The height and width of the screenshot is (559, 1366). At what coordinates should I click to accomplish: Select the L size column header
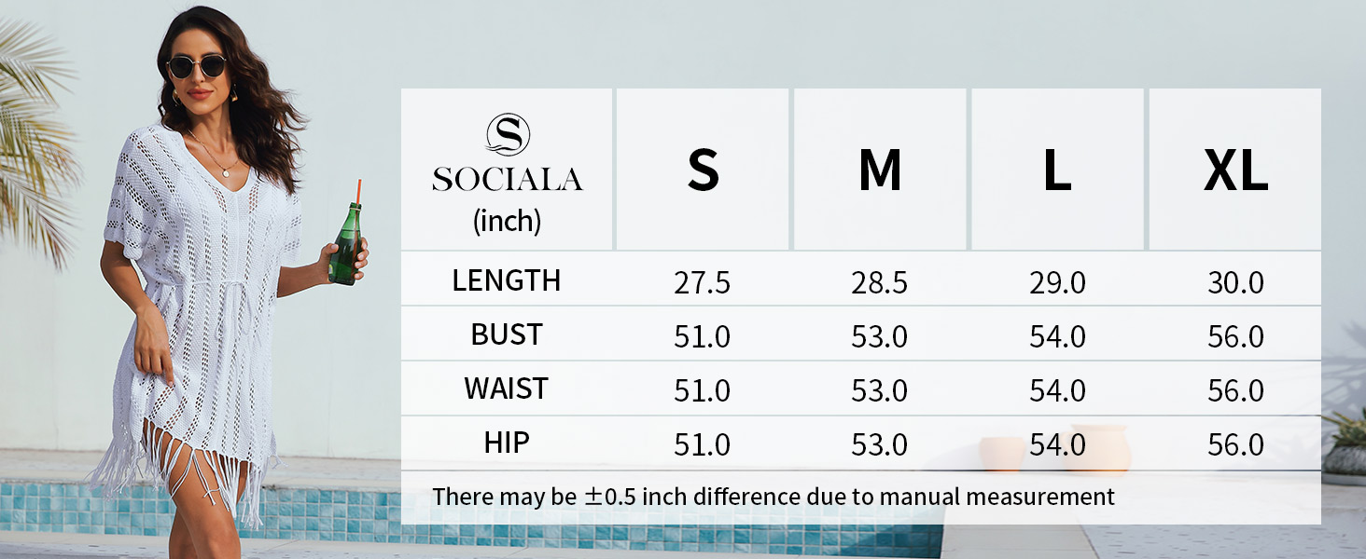(x=1057, y=170)
